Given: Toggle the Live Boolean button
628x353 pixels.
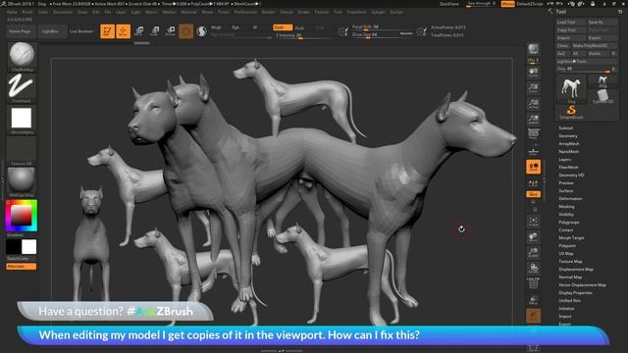Looking at the screenshot, I should [81, 31].
